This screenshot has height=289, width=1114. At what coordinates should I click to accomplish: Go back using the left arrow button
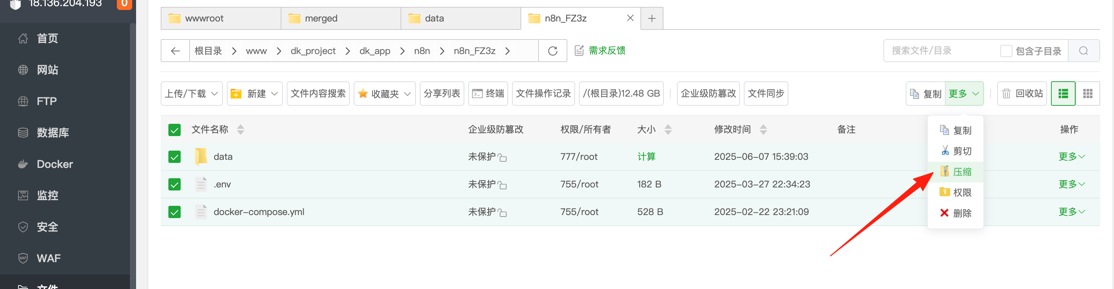[175, 51]
